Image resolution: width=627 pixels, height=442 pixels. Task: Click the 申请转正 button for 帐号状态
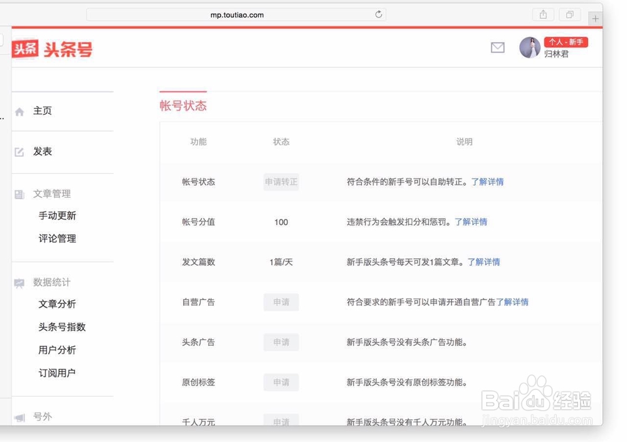280,182
